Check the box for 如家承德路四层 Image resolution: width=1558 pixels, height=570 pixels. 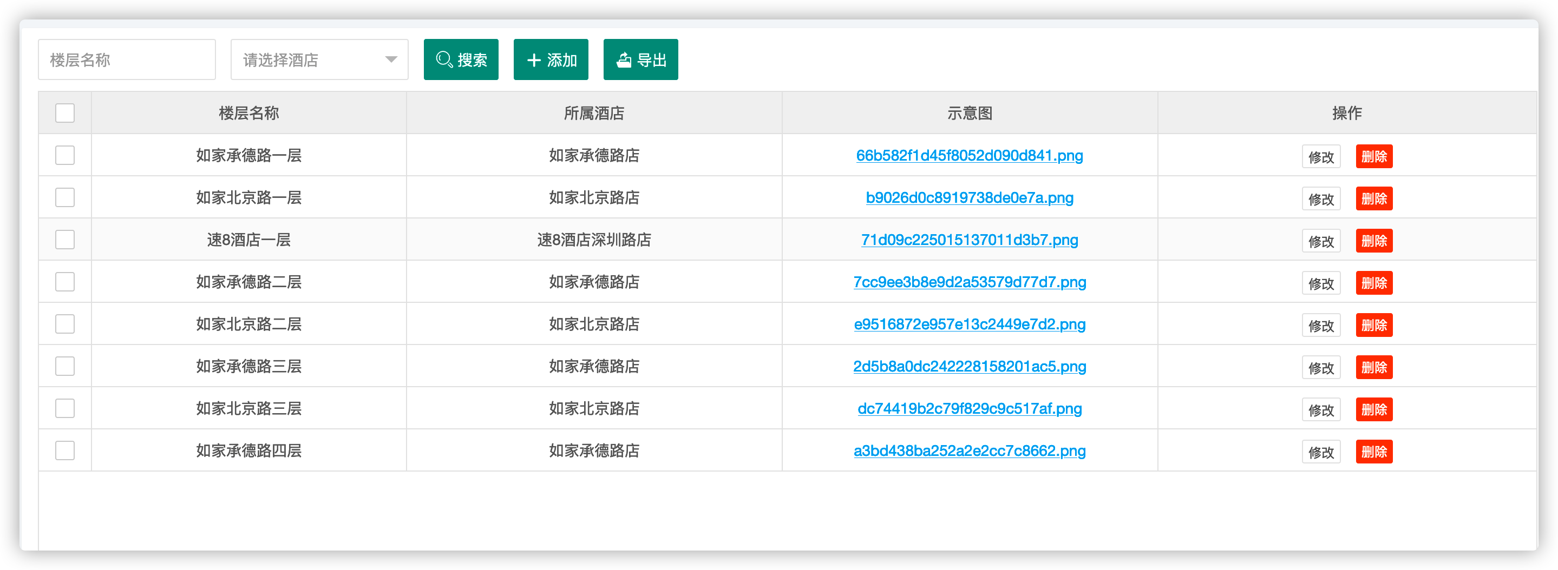[65, 450]
